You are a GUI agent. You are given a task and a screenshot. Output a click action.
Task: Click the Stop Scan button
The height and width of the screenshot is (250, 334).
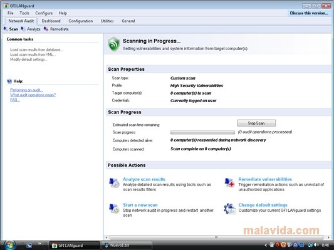(x=256, y=123)
